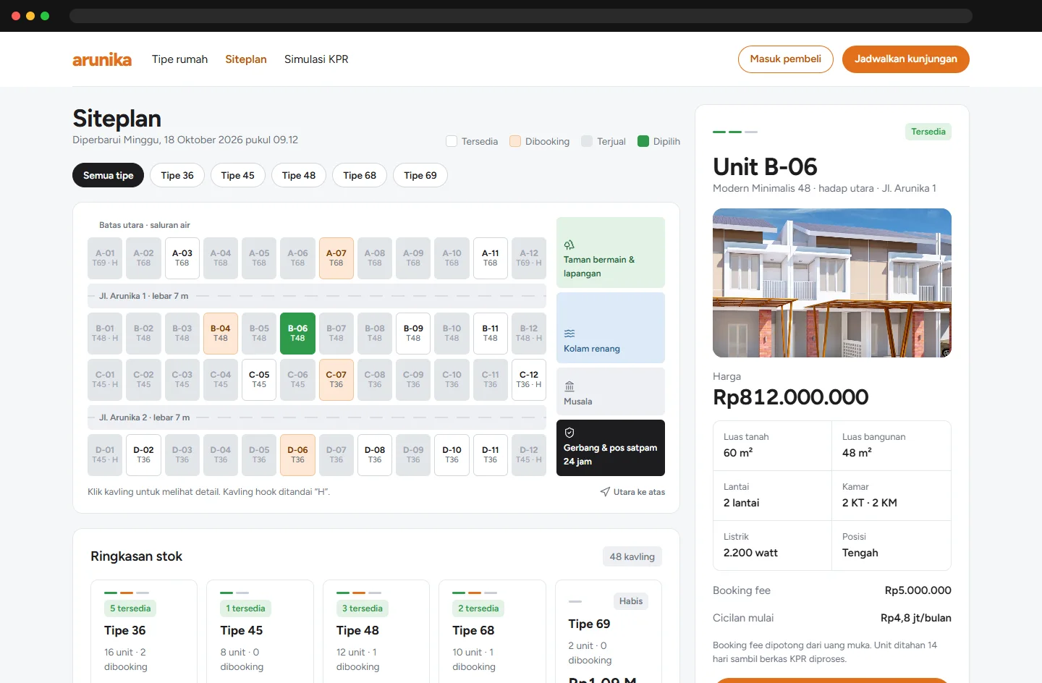The image size is (1042, 683).
Task: Click the compass arrow beside Utara ke atas
Action: coord(605,492)
